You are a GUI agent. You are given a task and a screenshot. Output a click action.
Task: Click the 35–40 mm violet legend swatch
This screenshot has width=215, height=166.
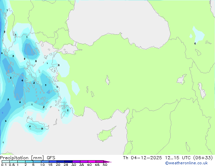pos(84,162)
